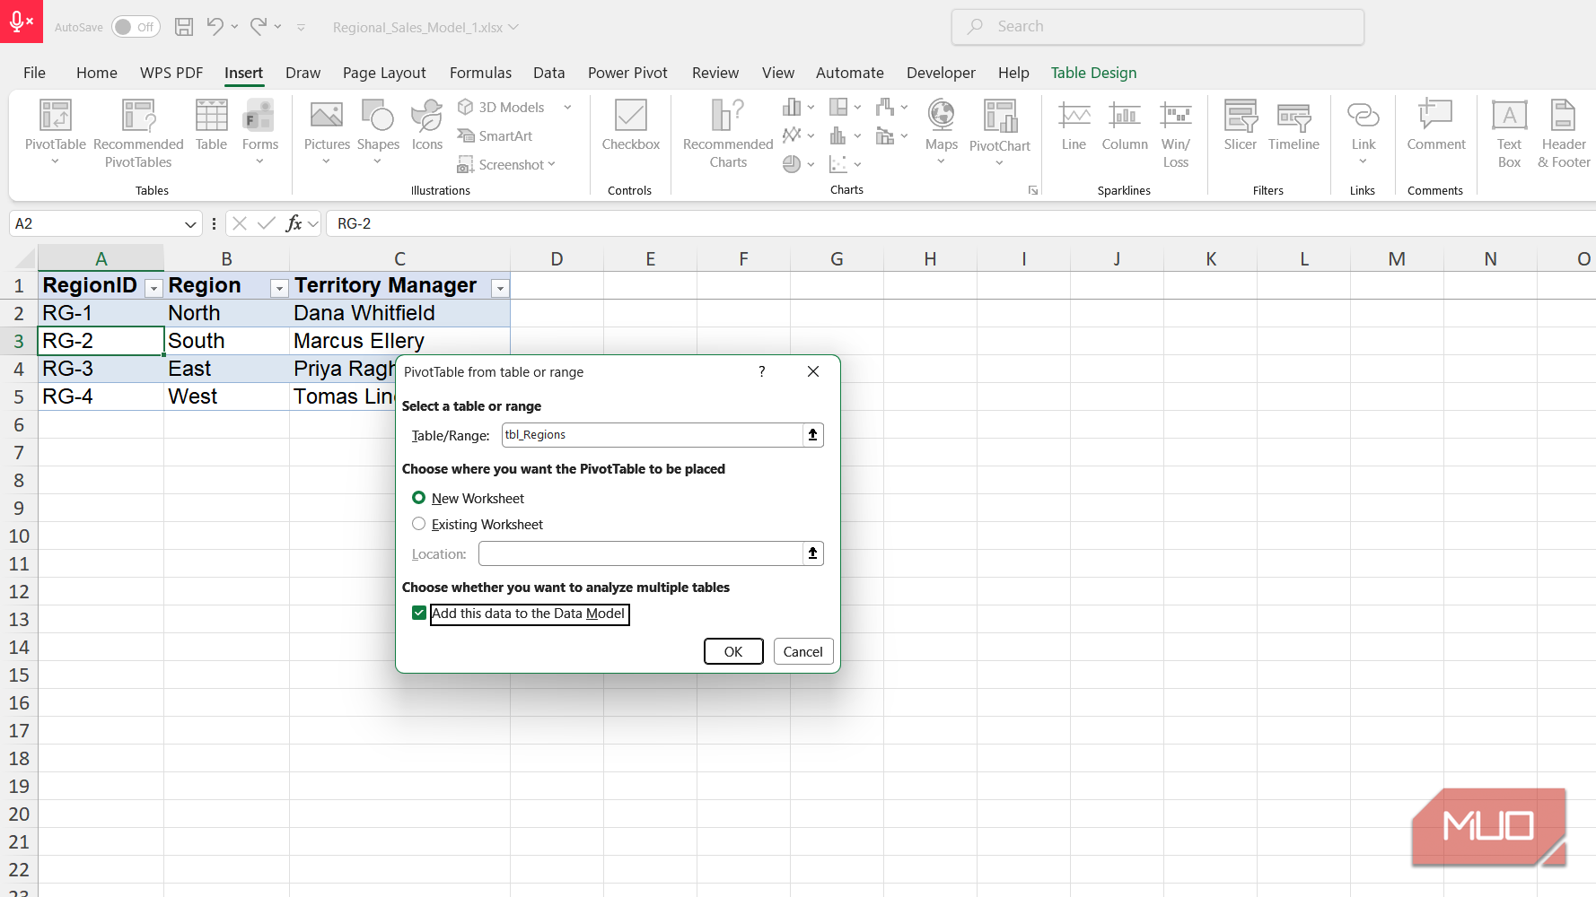
Task: Insert a Text Box
Action: pos(1509,133)
